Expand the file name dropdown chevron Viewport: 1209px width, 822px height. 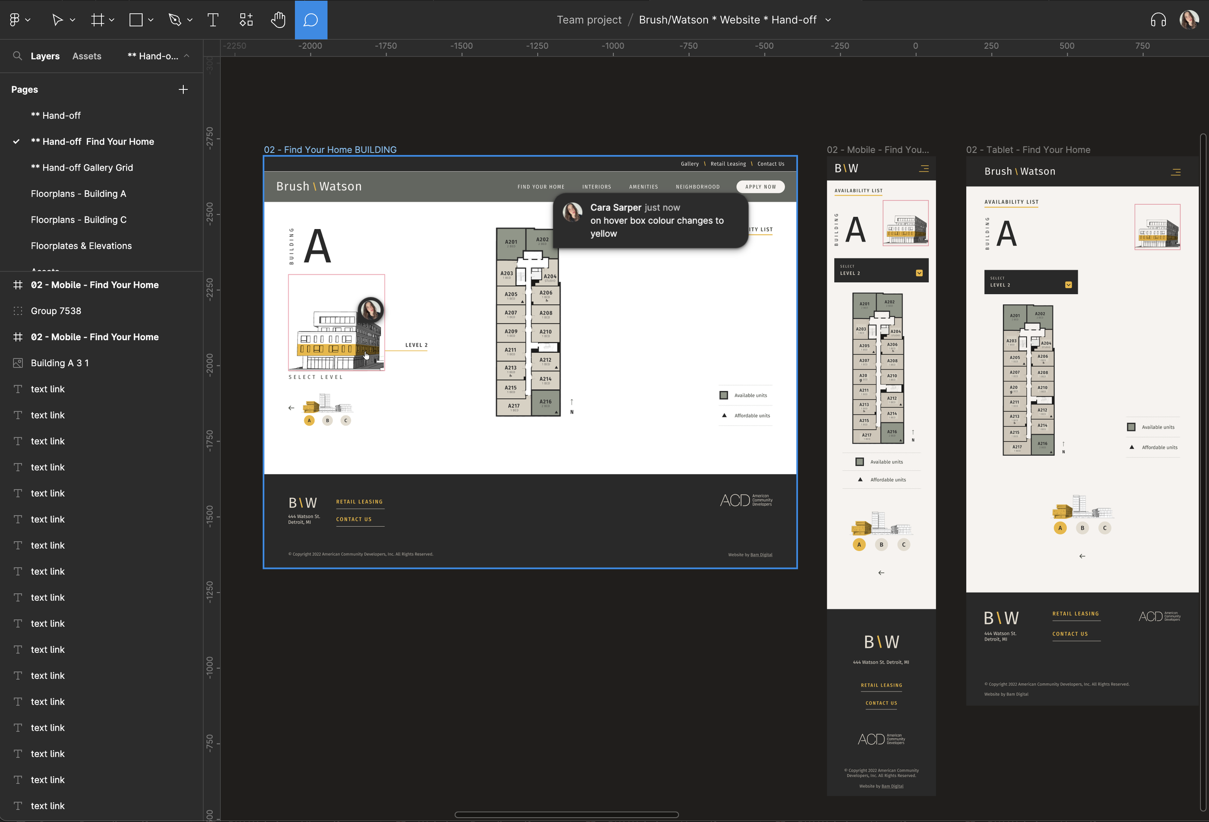[828, 20]
